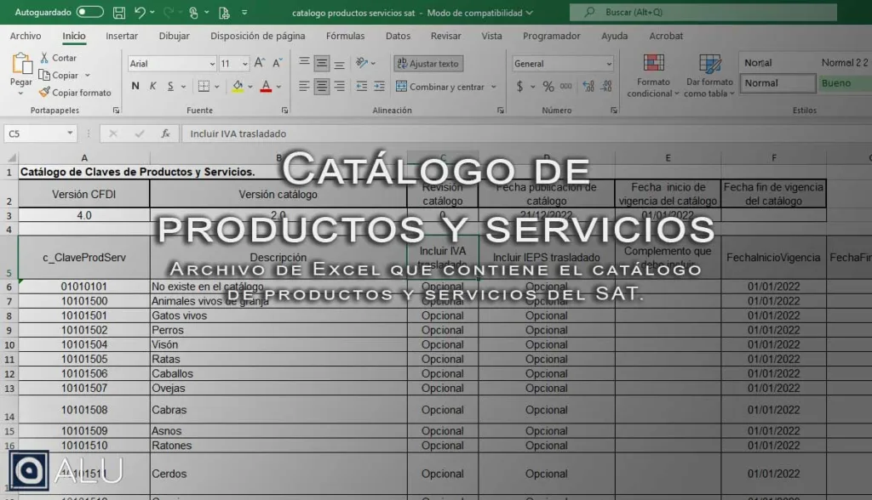
Task: Apply the Bueno cell style
Action: 836,83
